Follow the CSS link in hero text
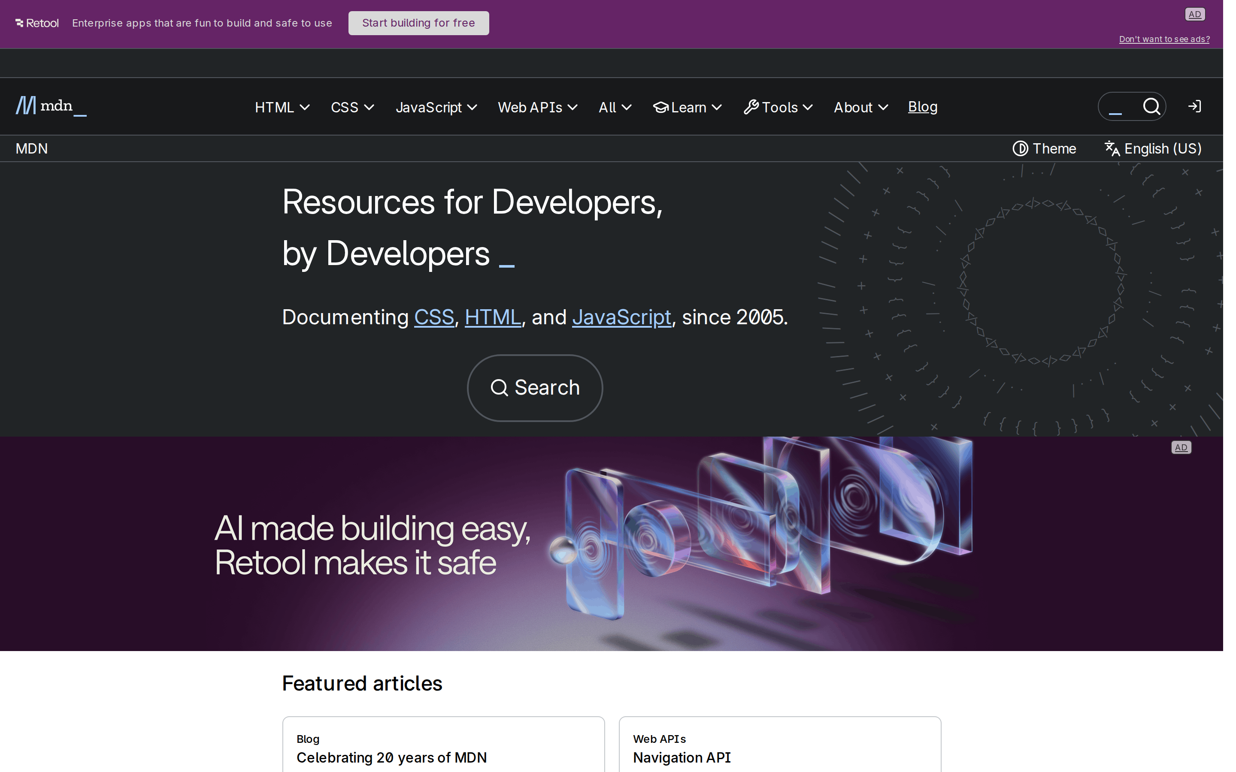Viewport: 1236px width, 772px height. click(433, 317)
